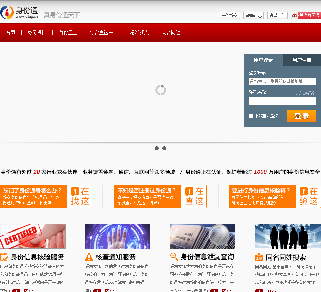The image size is (321, 292).
Task: Click the 关注身份通 button label
Action: [309, 16]
